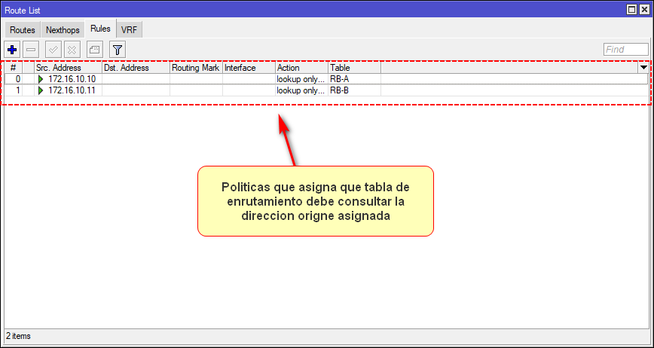Expand the column selector dropdown arrow

click(643, 68)
